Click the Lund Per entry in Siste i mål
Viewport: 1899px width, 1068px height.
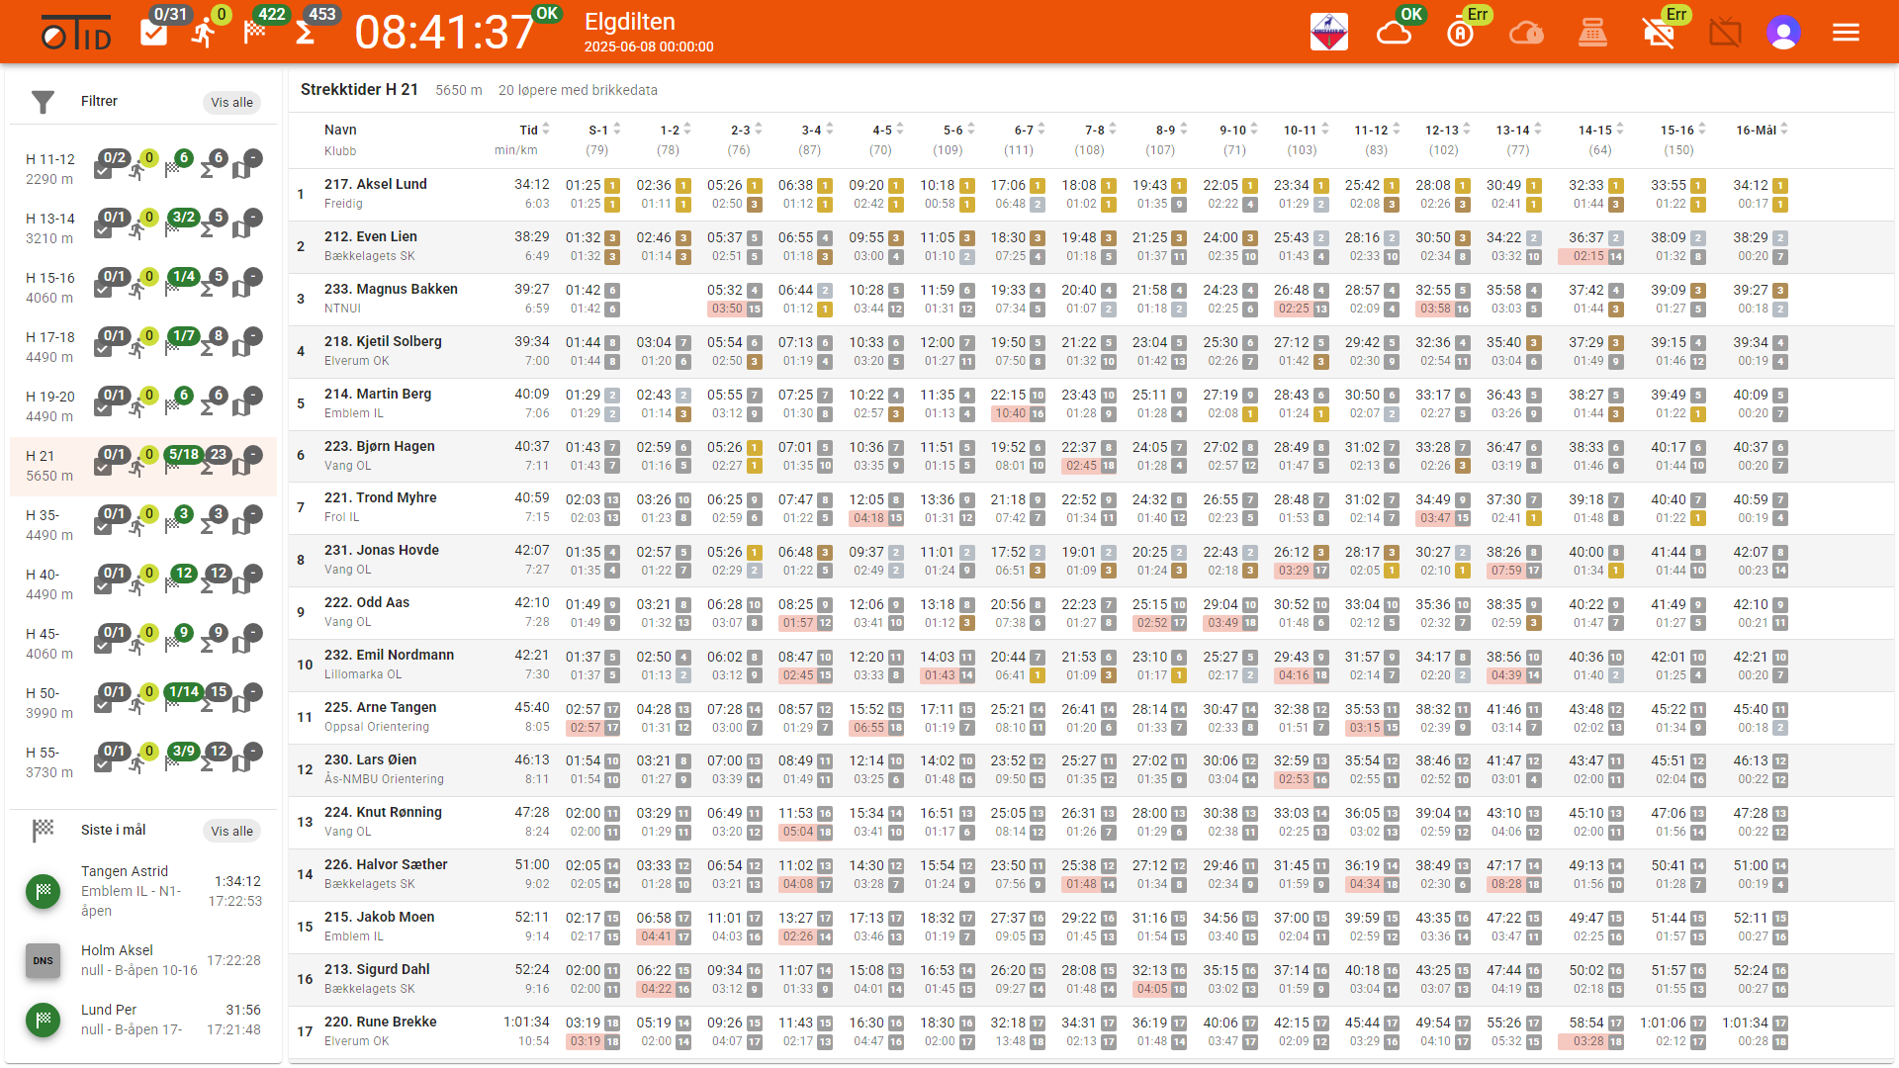pyautogui.click(x=143, y=1020)
